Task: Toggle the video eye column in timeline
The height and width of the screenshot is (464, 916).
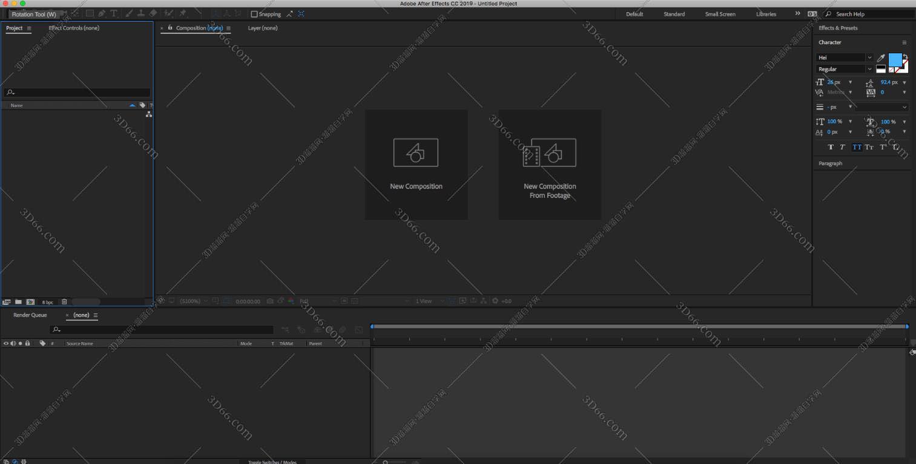Action: tap(6, 343)
